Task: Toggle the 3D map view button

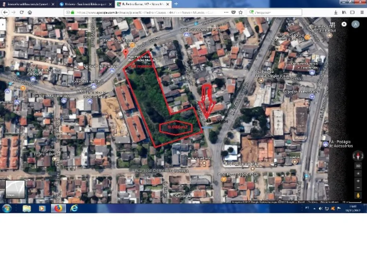Action: 358,166
